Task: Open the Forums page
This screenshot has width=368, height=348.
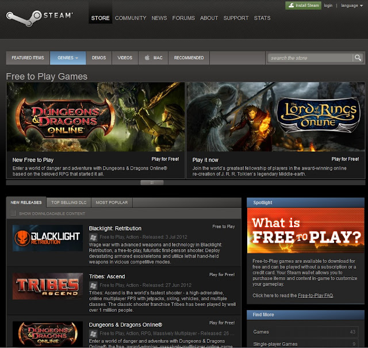Action: 183,18
